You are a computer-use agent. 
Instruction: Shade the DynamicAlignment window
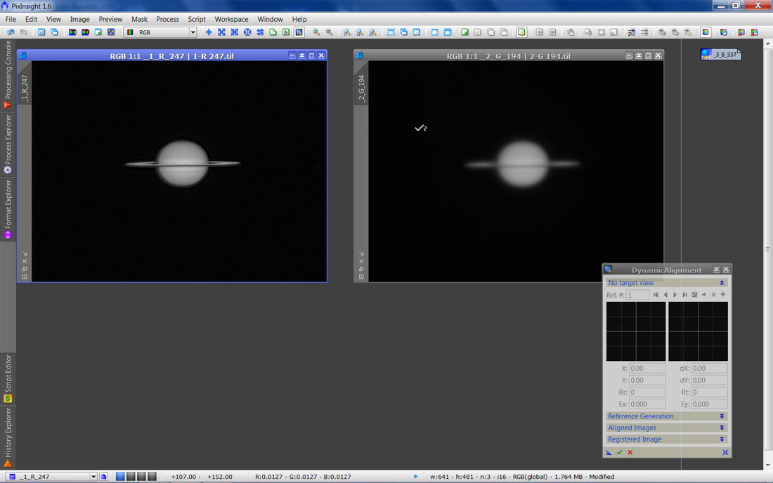(x=716, y=270)
